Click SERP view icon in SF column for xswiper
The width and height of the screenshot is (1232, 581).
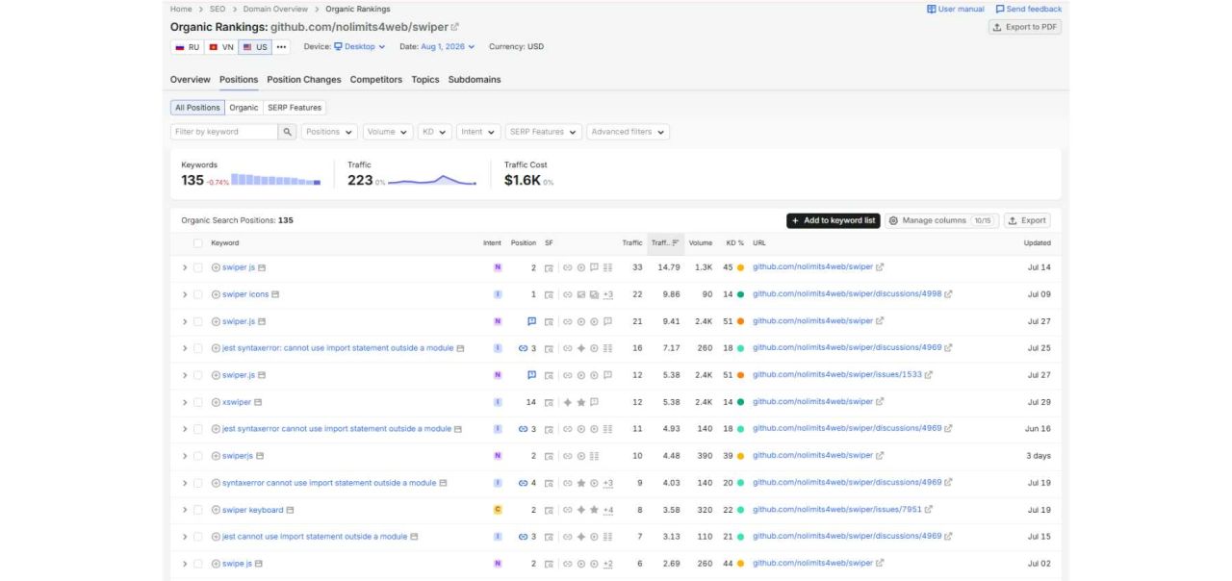549,402
